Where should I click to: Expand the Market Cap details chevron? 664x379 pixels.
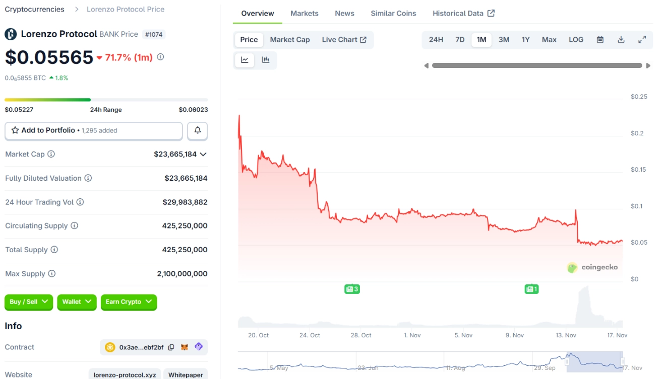coord(203,155)
